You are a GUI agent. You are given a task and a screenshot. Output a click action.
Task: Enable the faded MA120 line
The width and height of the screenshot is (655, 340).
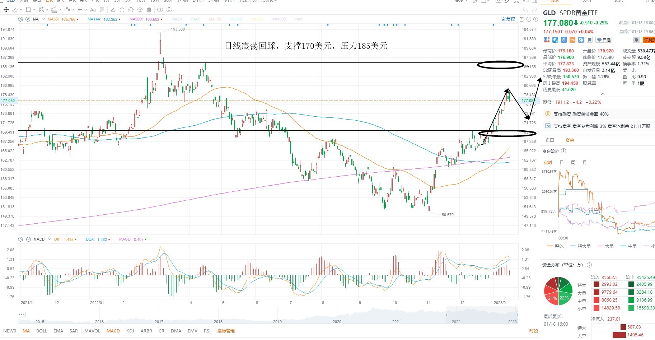(215, 19)
